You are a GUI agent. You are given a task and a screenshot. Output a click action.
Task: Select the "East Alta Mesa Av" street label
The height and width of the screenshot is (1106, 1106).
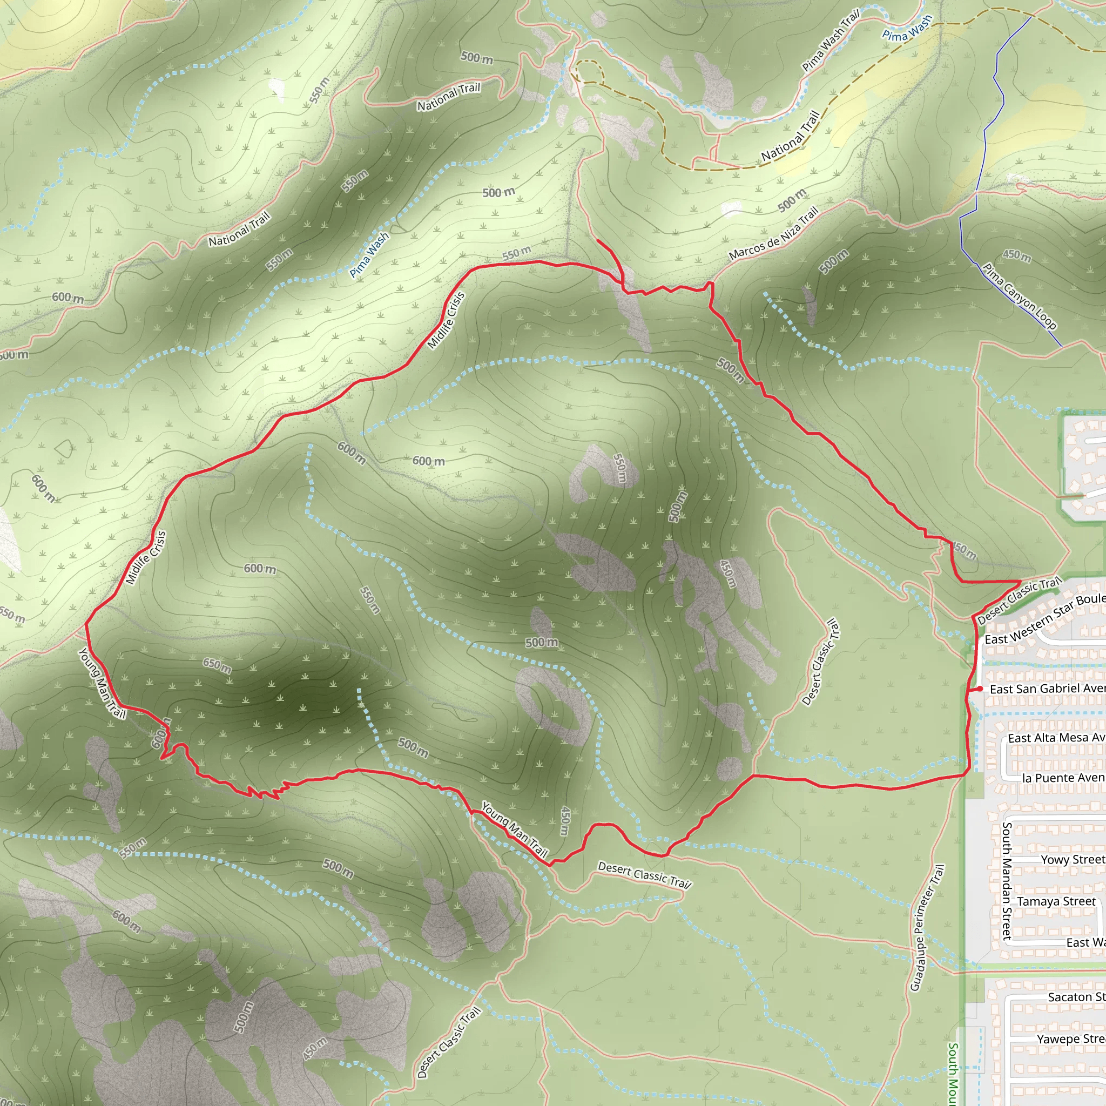point(1057,737)
